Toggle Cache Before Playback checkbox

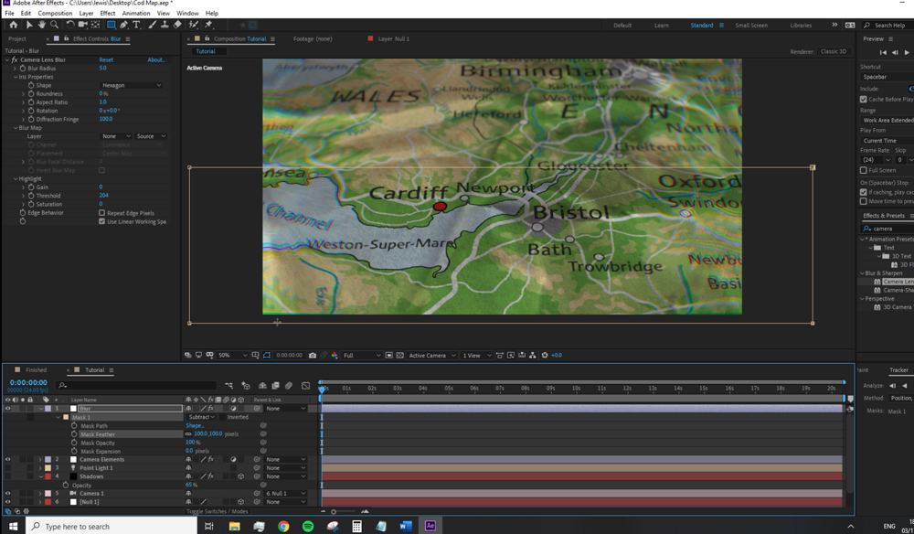coord(864,99)
